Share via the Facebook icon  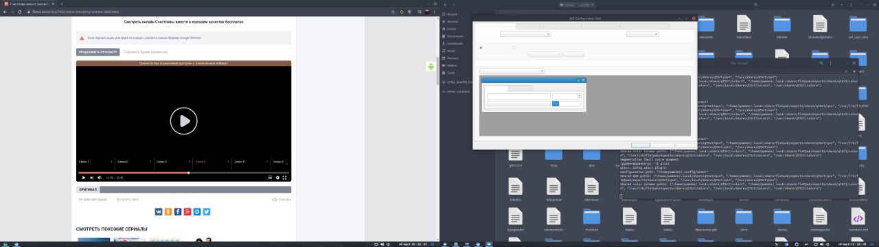tap(178, 212)
